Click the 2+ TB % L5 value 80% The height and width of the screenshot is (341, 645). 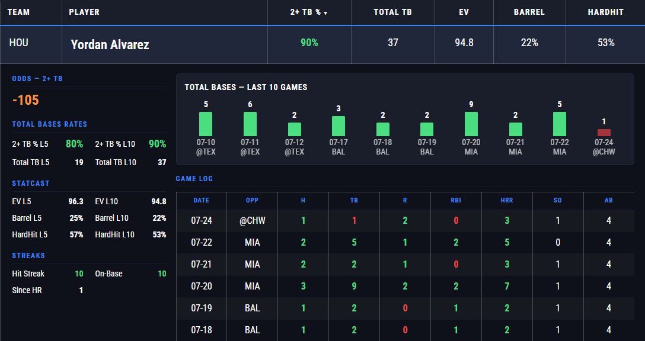[75, 144]
